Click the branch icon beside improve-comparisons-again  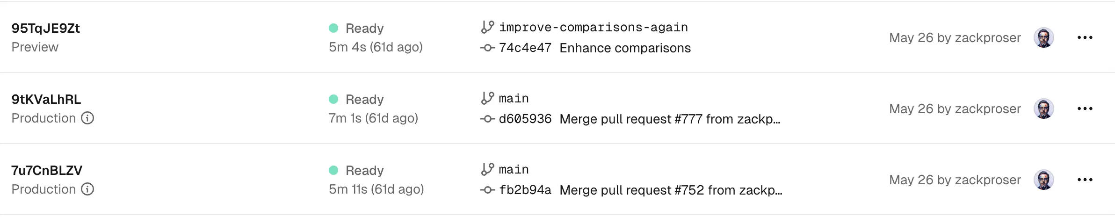coord(487,27)
